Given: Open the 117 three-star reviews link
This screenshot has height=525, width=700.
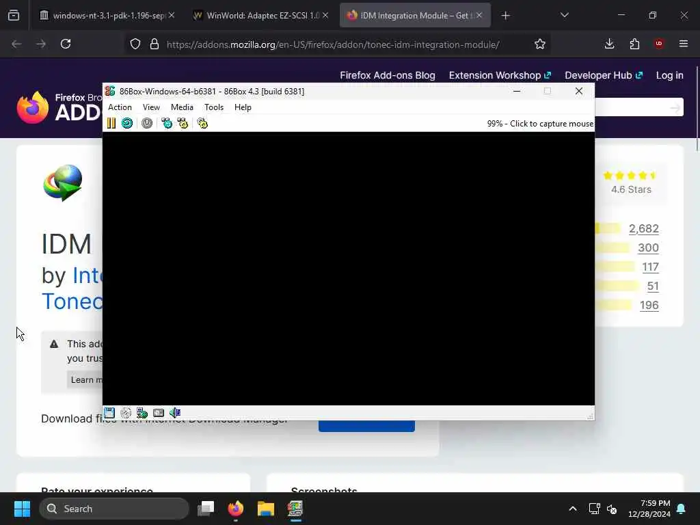Looking at the screenshot, I should coord(651,267).
